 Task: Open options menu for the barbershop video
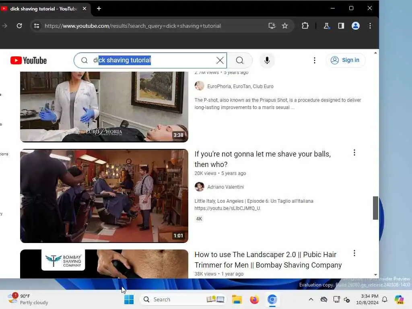tap(354, 152)
